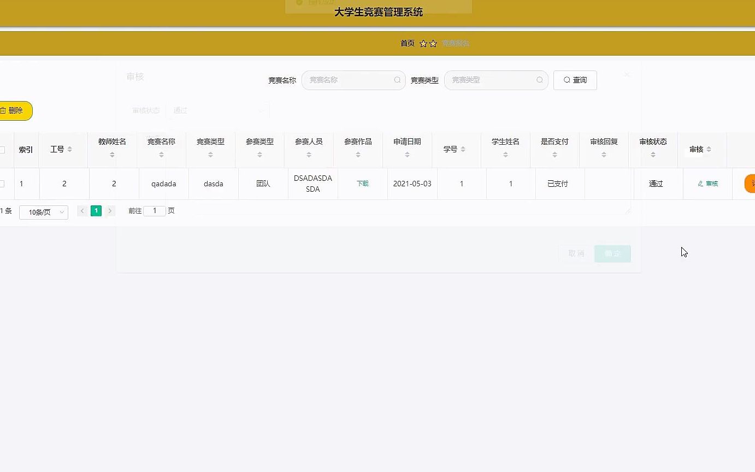
Task: Click the 1 条 total count text
Action: 6,211
